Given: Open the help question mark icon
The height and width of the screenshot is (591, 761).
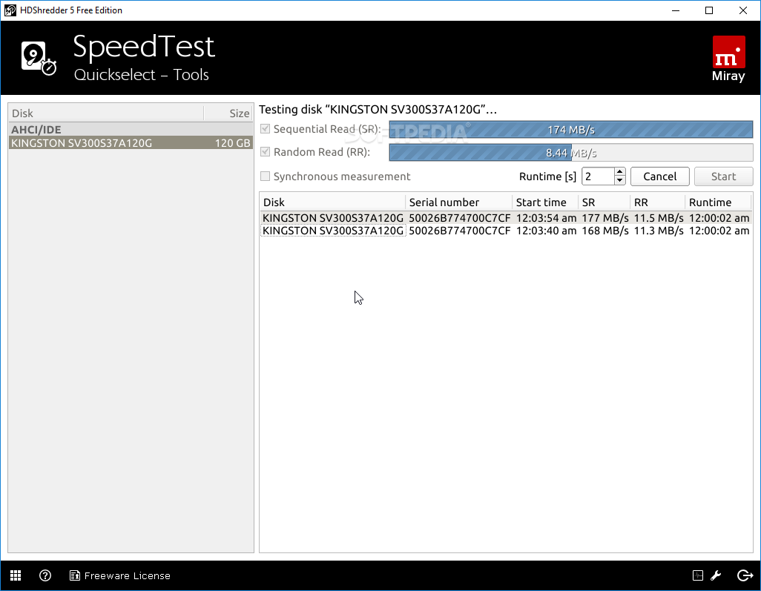Looking at the screenshot, I should tap(45, 575).
